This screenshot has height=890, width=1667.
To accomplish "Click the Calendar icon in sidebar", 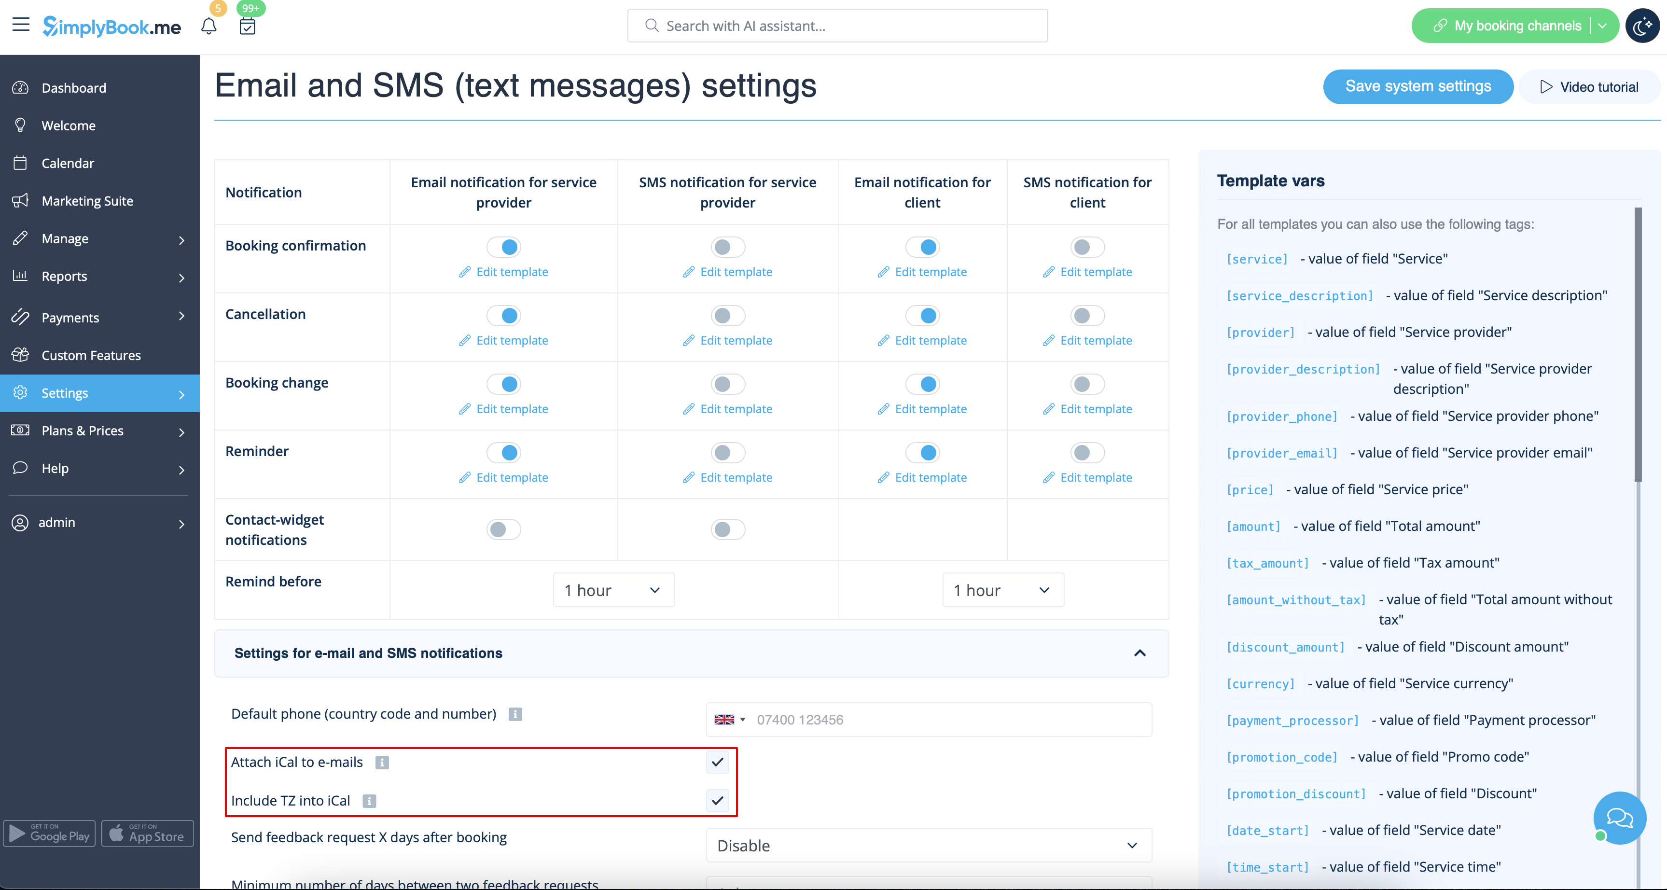I will (20, 163).
